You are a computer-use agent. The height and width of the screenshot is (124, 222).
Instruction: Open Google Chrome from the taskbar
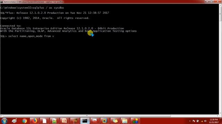(25, 121)
